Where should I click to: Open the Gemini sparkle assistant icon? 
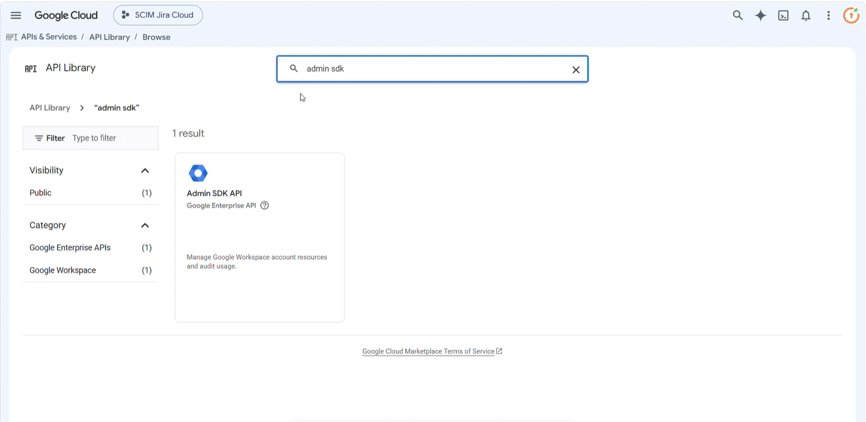(760, 15)
